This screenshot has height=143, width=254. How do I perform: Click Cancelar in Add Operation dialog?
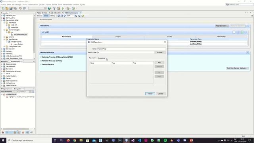(160, 94)
